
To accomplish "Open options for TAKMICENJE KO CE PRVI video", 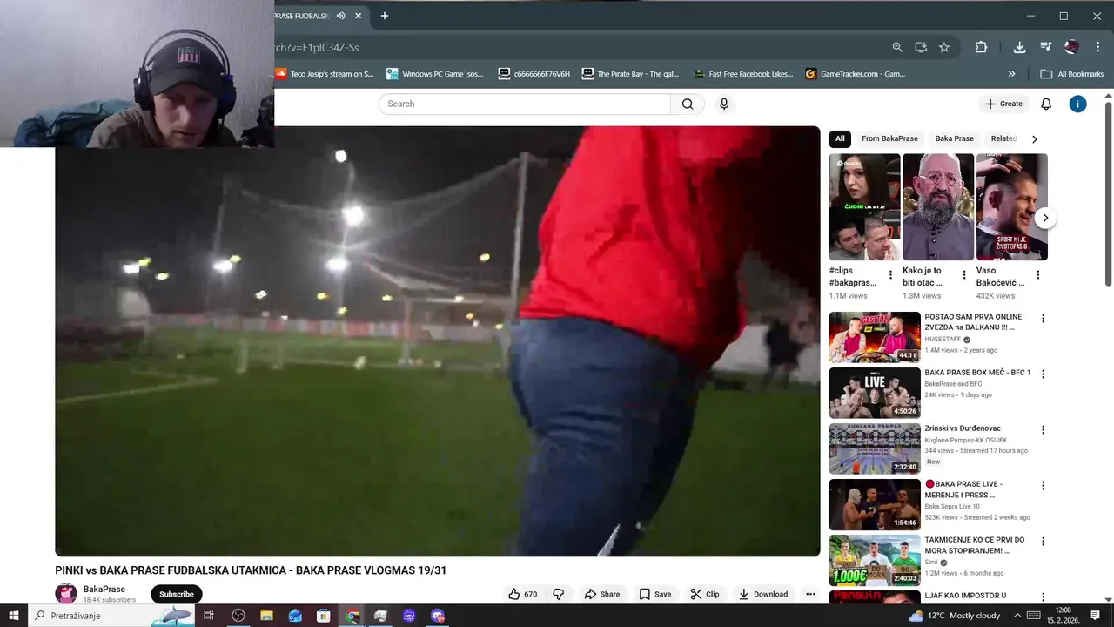I will 1043,542.
